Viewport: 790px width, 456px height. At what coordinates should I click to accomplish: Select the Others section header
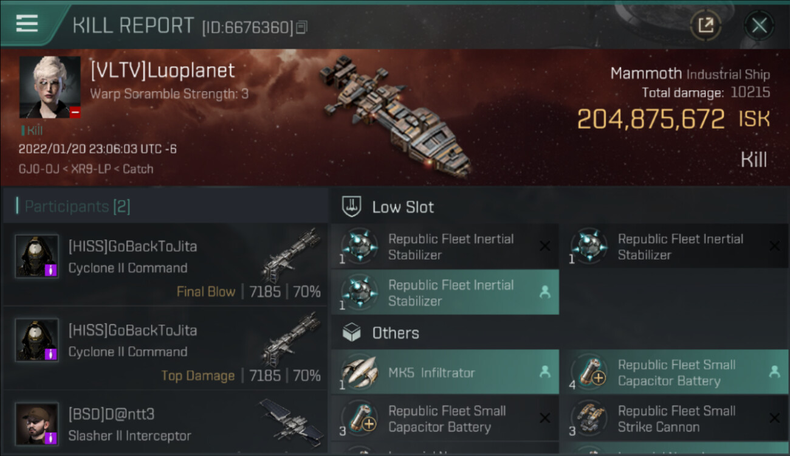point(396,333)
